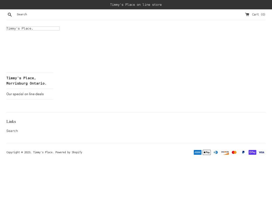Click the shopping cart icon

click(x=247, y=14)
